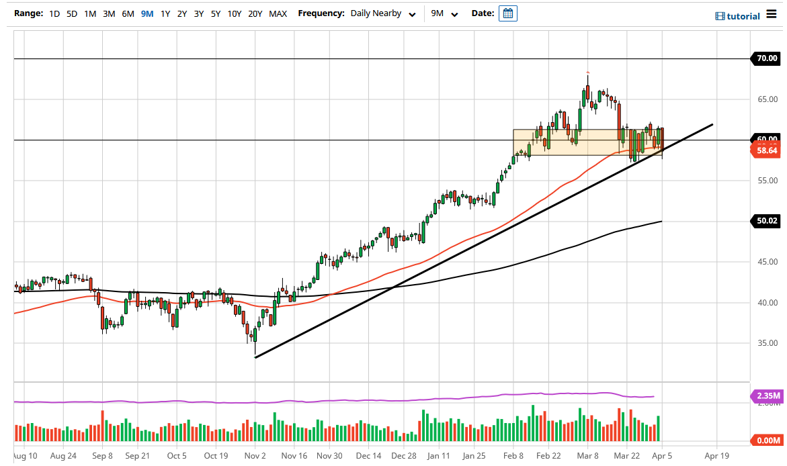The height and width of the screenshot is (466, 787).
Task: Switch to the 5D range
Action: pyautogui.click(x=72, y=13)
